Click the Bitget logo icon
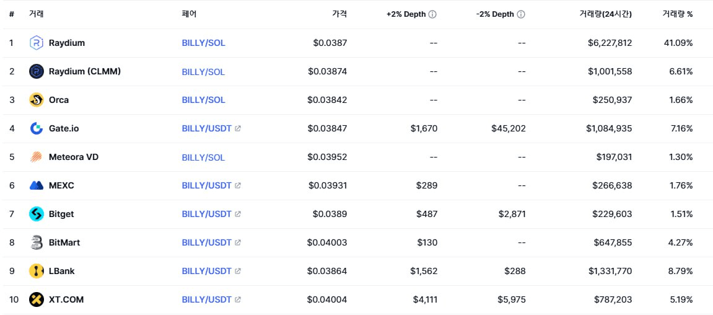713x315 pixels. (37, 214)
